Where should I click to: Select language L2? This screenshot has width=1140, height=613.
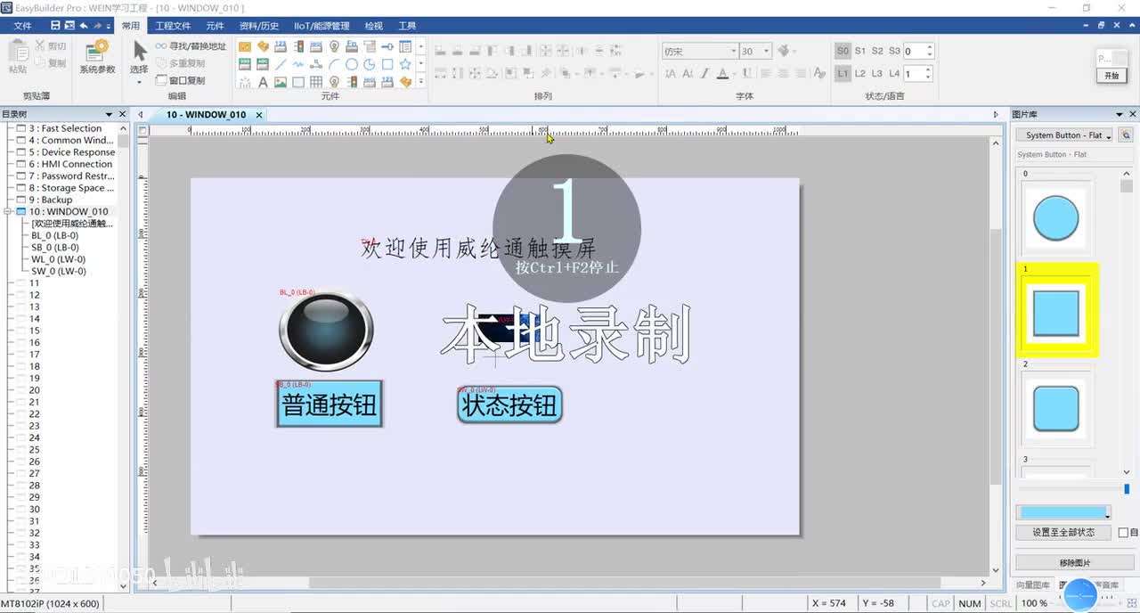860,73
